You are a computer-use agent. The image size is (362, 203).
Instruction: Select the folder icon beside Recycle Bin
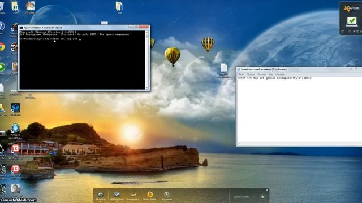tap(15, 6)
